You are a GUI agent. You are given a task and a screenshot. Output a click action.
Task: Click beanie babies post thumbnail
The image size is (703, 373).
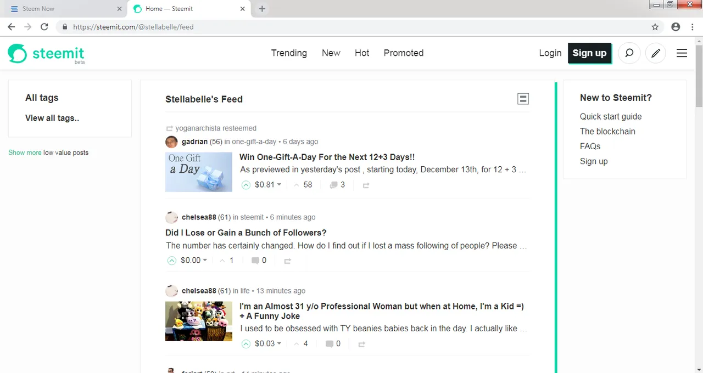tap(199, 321)
